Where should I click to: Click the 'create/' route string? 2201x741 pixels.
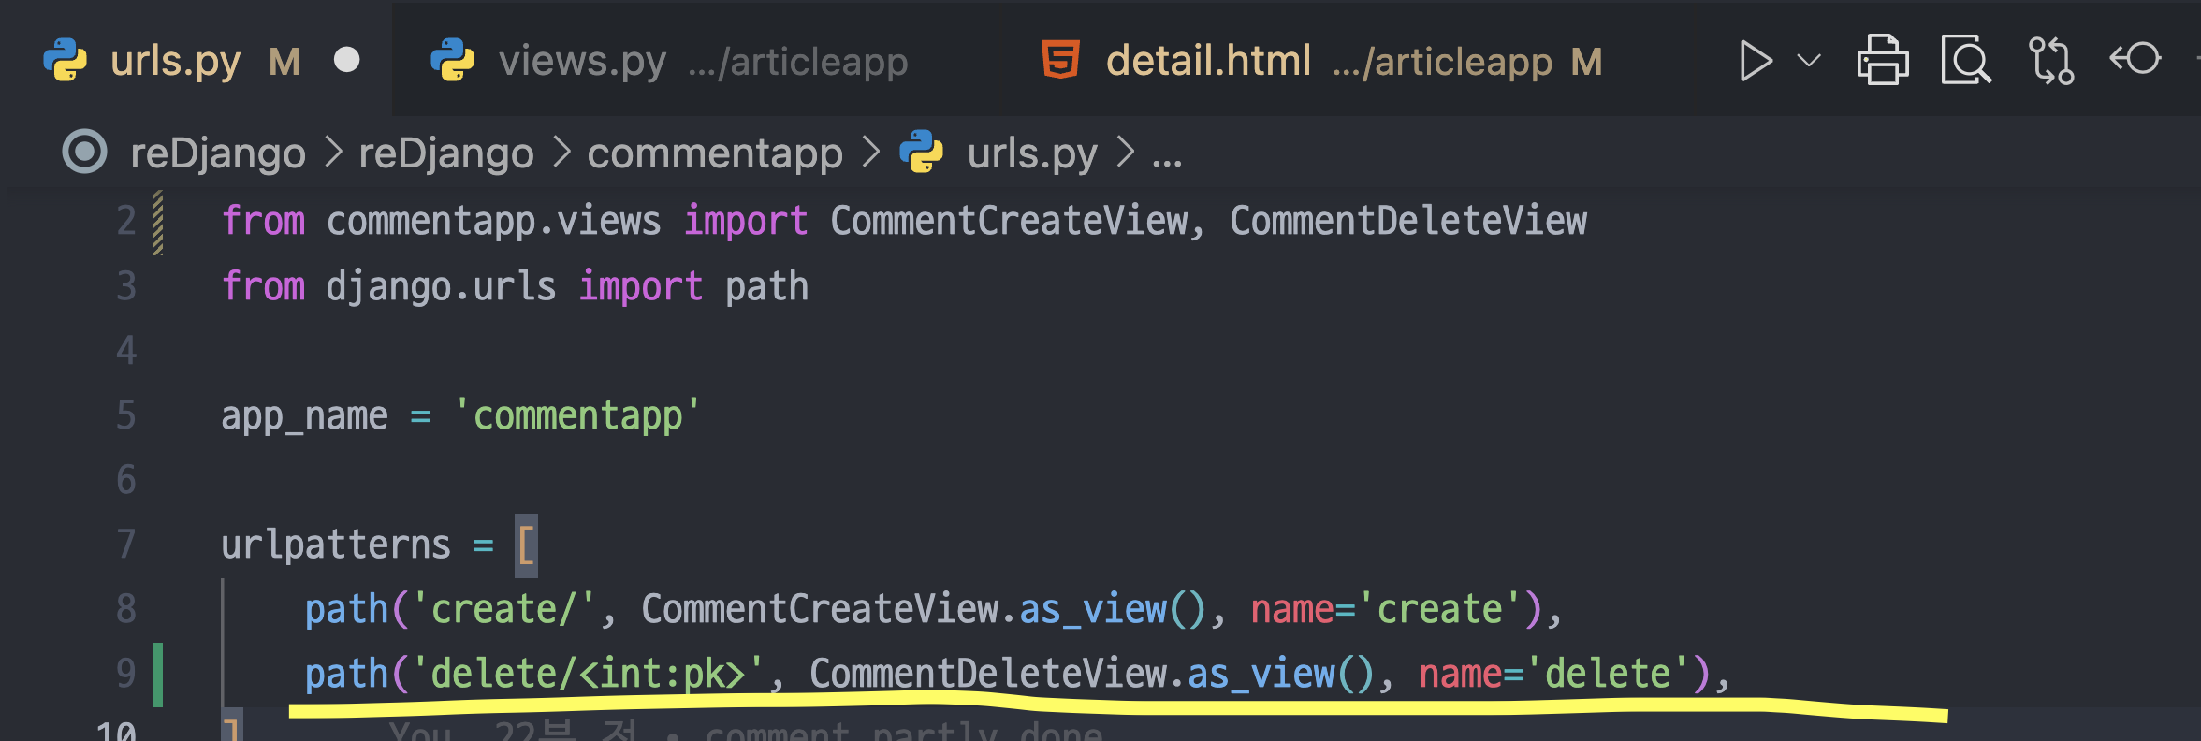coord(503,609)
